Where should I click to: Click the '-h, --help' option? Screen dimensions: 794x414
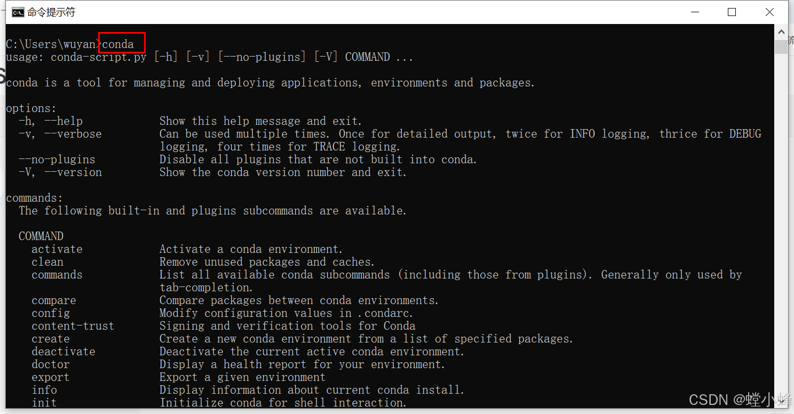point(51,121)
